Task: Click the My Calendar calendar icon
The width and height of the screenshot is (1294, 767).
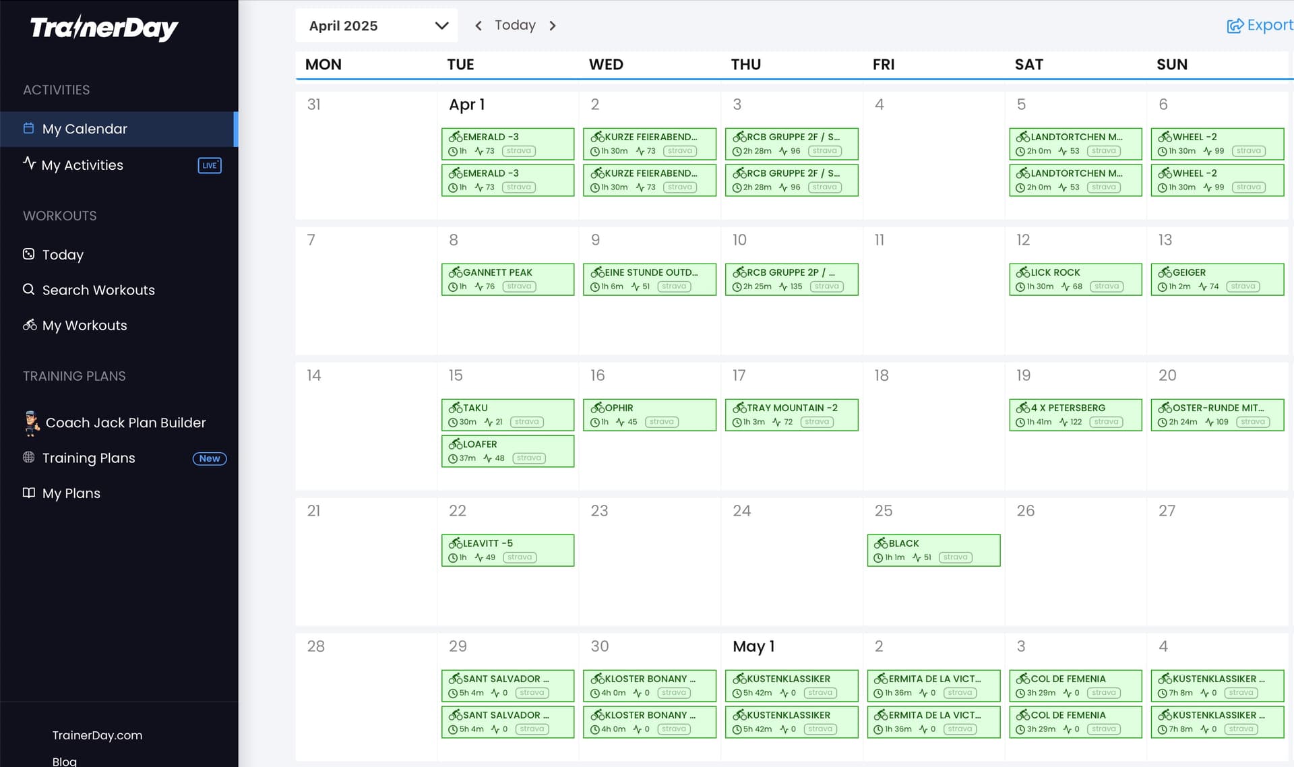Action: [28, 128]
